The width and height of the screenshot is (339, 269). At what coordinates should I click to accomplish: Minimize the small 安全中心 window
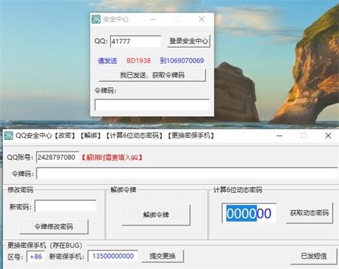point(153,19)
